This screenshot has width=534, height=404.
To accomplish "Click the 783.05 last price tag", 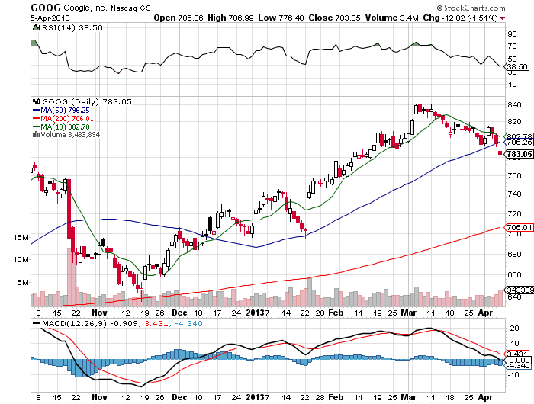I will tap(519, 154).
